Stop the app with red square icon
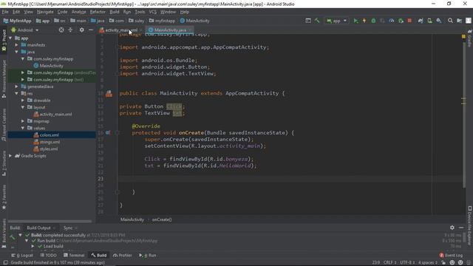This screenshot has width=473, height=266. coord(409,21)
